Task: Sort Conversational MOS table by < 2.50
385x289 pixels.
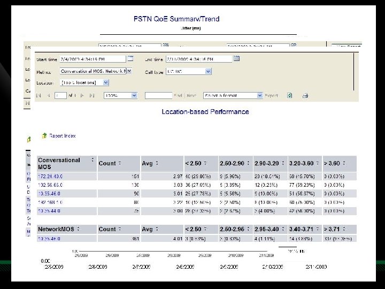Action: (205, 163)
